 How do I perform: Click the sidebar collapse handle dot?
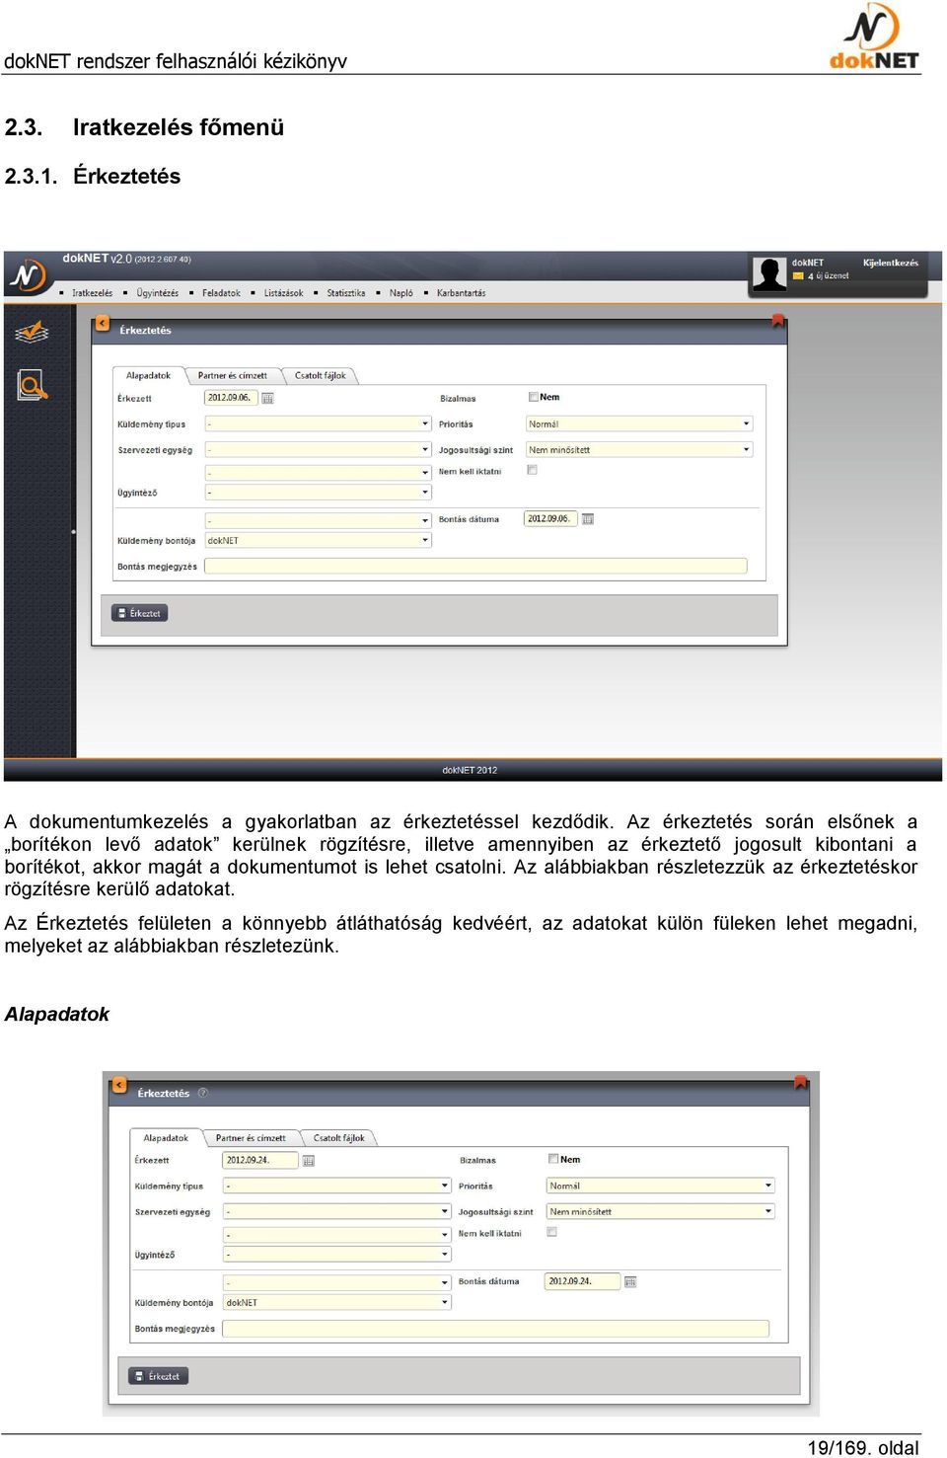(x=73, y=532)
